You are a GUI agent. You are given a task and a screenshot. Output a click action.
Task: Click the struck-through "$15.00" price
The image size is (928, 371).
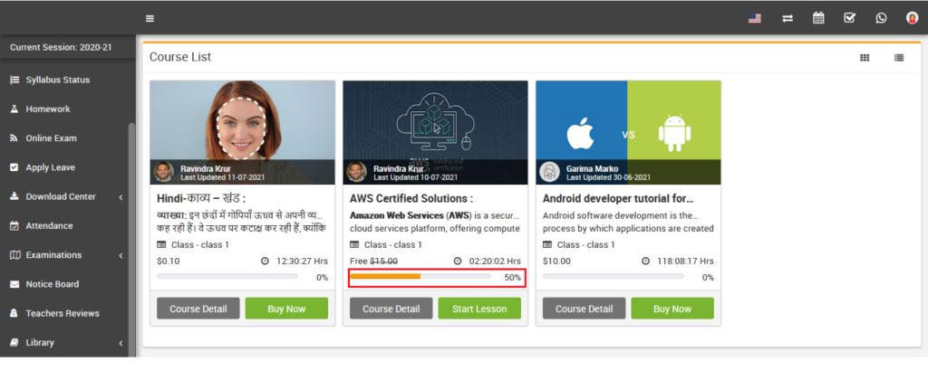coord(384,262)
